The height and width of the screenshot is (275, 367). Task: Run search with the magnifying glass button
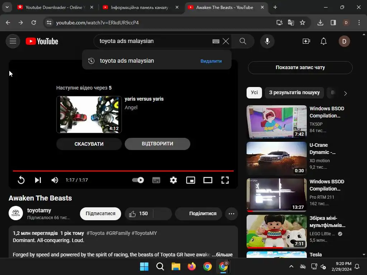243,41
